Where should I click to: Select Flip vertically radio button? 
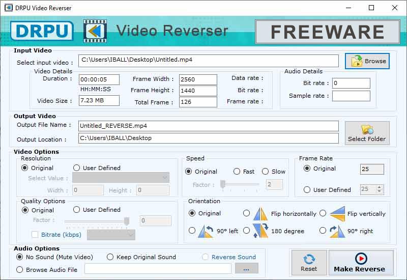click(x=323, y=213)
